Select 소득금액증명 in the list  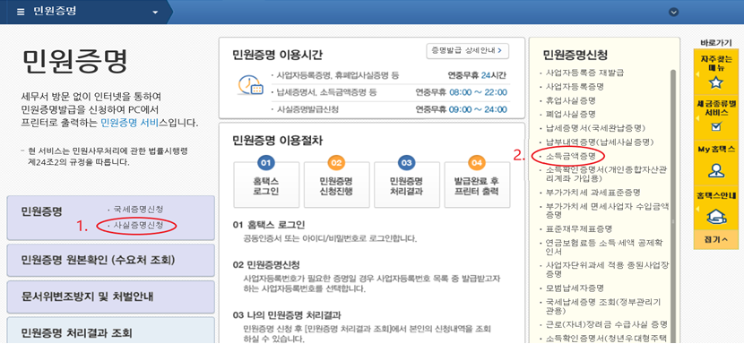coord(571,156)
